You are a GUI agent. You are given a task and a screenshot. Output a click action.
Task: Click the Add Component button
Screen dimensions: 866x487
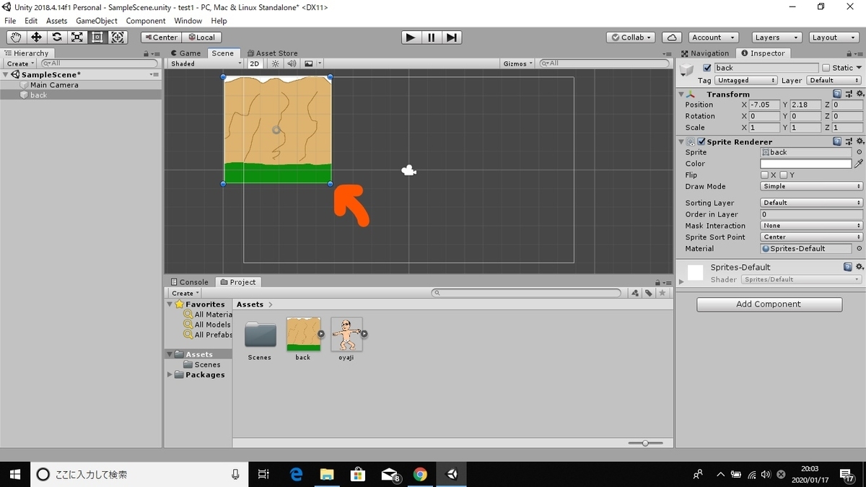coord(769,304)
